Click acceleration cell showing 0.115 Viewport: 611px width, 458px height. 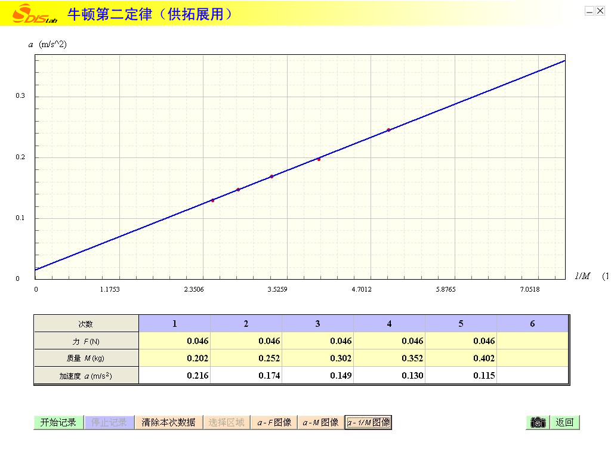[461, 376]
